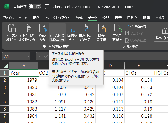The image size is (168, 123).
Task: Toggle the 自動保存 AutoSave switch
Action: pos(35,7)
